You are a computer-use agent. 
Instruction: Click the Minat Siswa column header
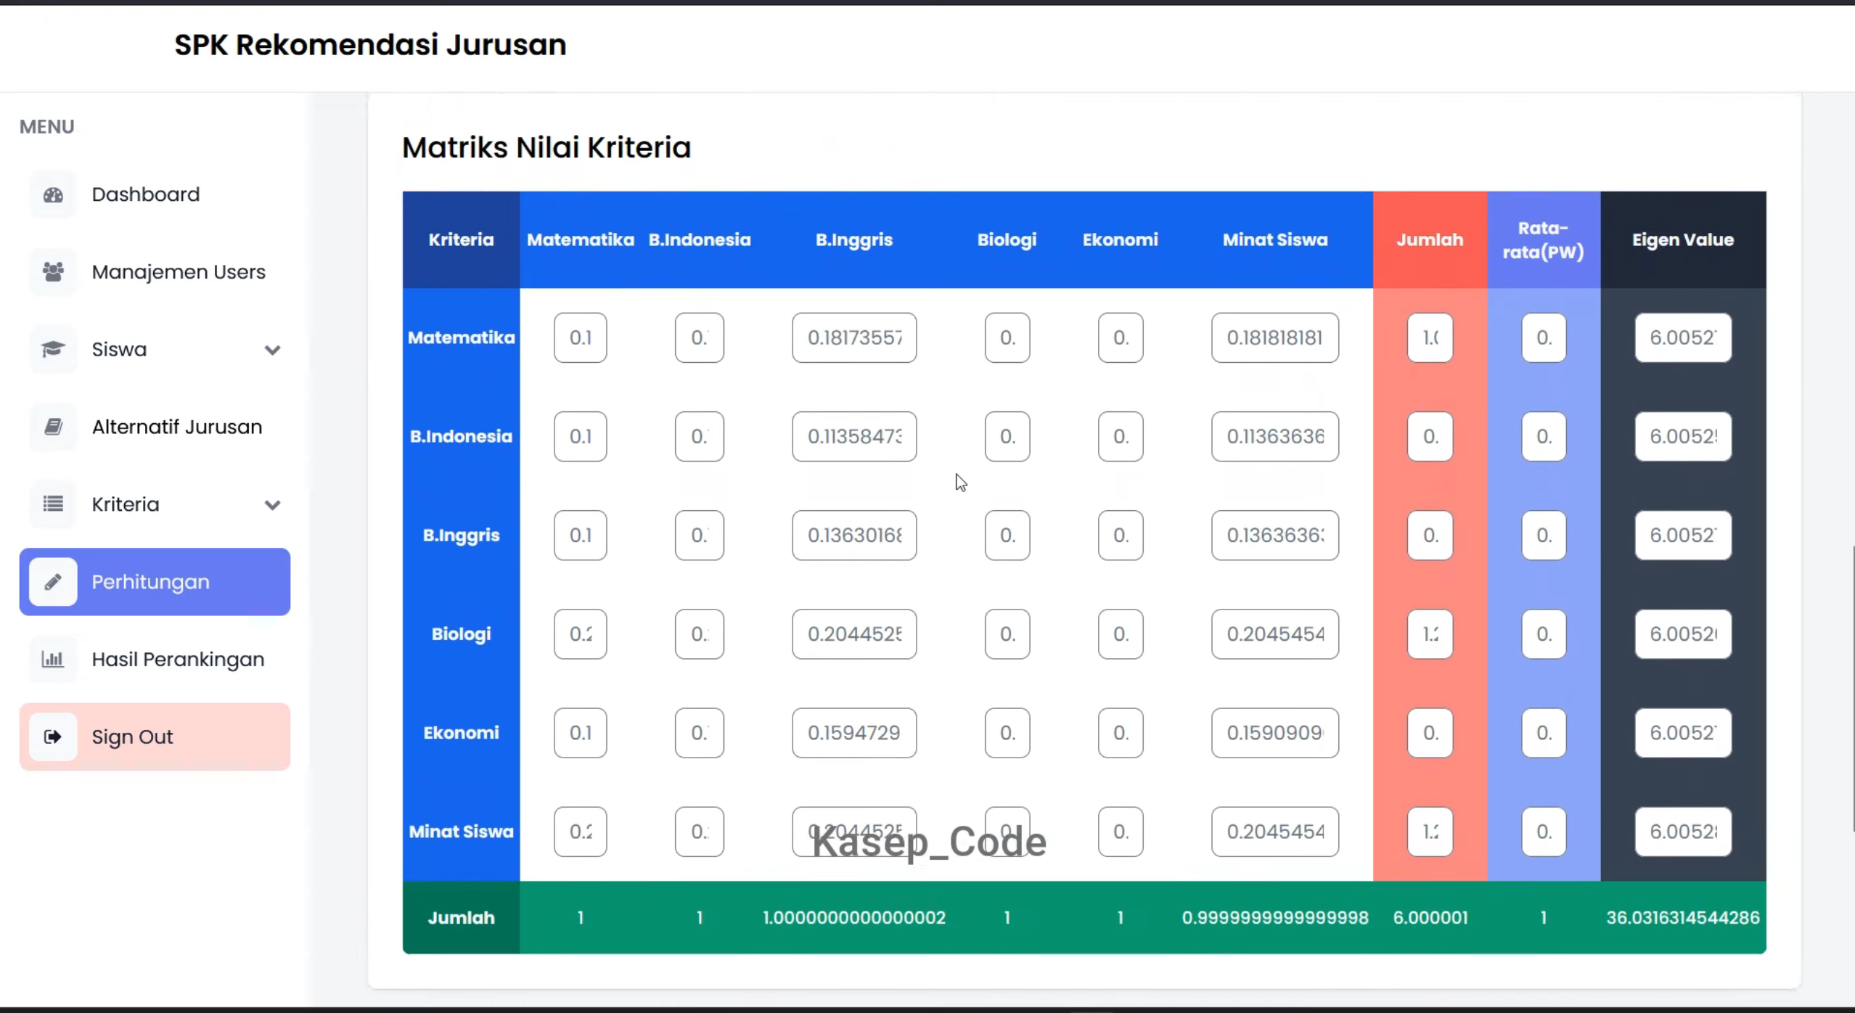coord(1275,239)
